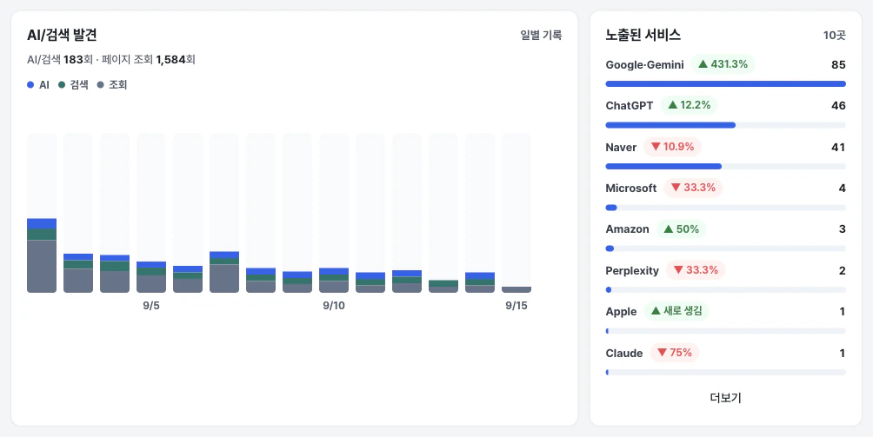Image resolution: width=873 pixels, height=437 pixels.
Task: Toggle the 검색 legend item
Action: point(74,85)
